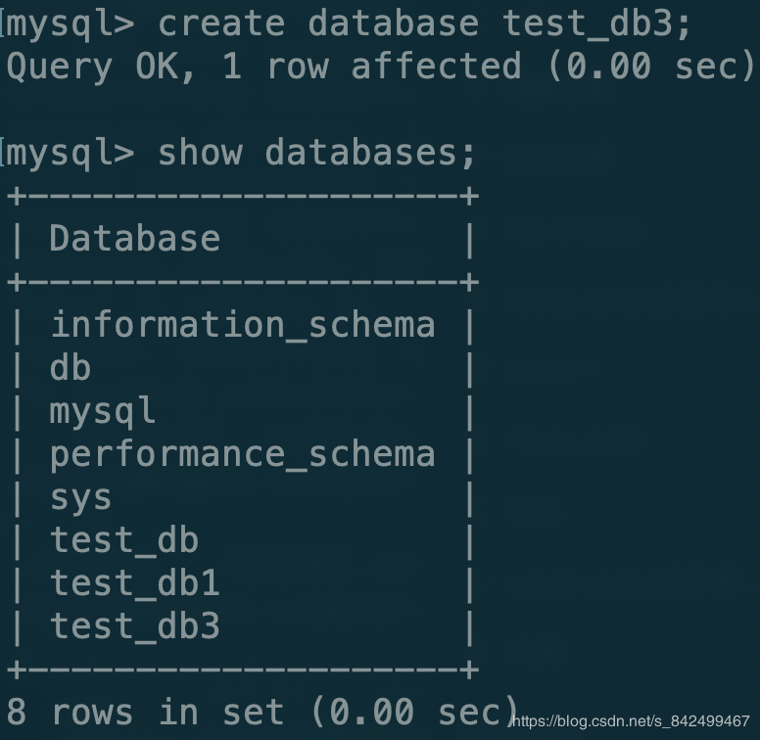Viewport: 760px width, 740px height.
Task: Click the mysql> prompt before 'show databases'
Action: pos(71,153)
